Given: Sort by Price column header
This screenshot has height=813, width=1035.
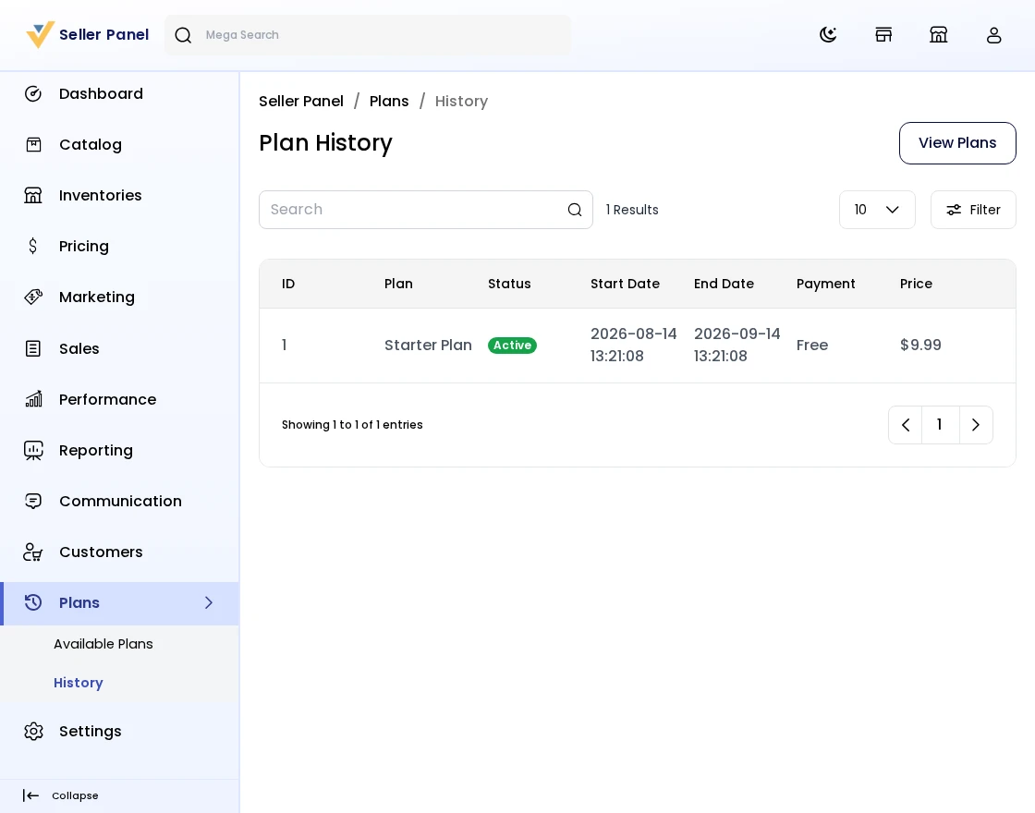Looking at the screenshot, I should click(916, 284).
